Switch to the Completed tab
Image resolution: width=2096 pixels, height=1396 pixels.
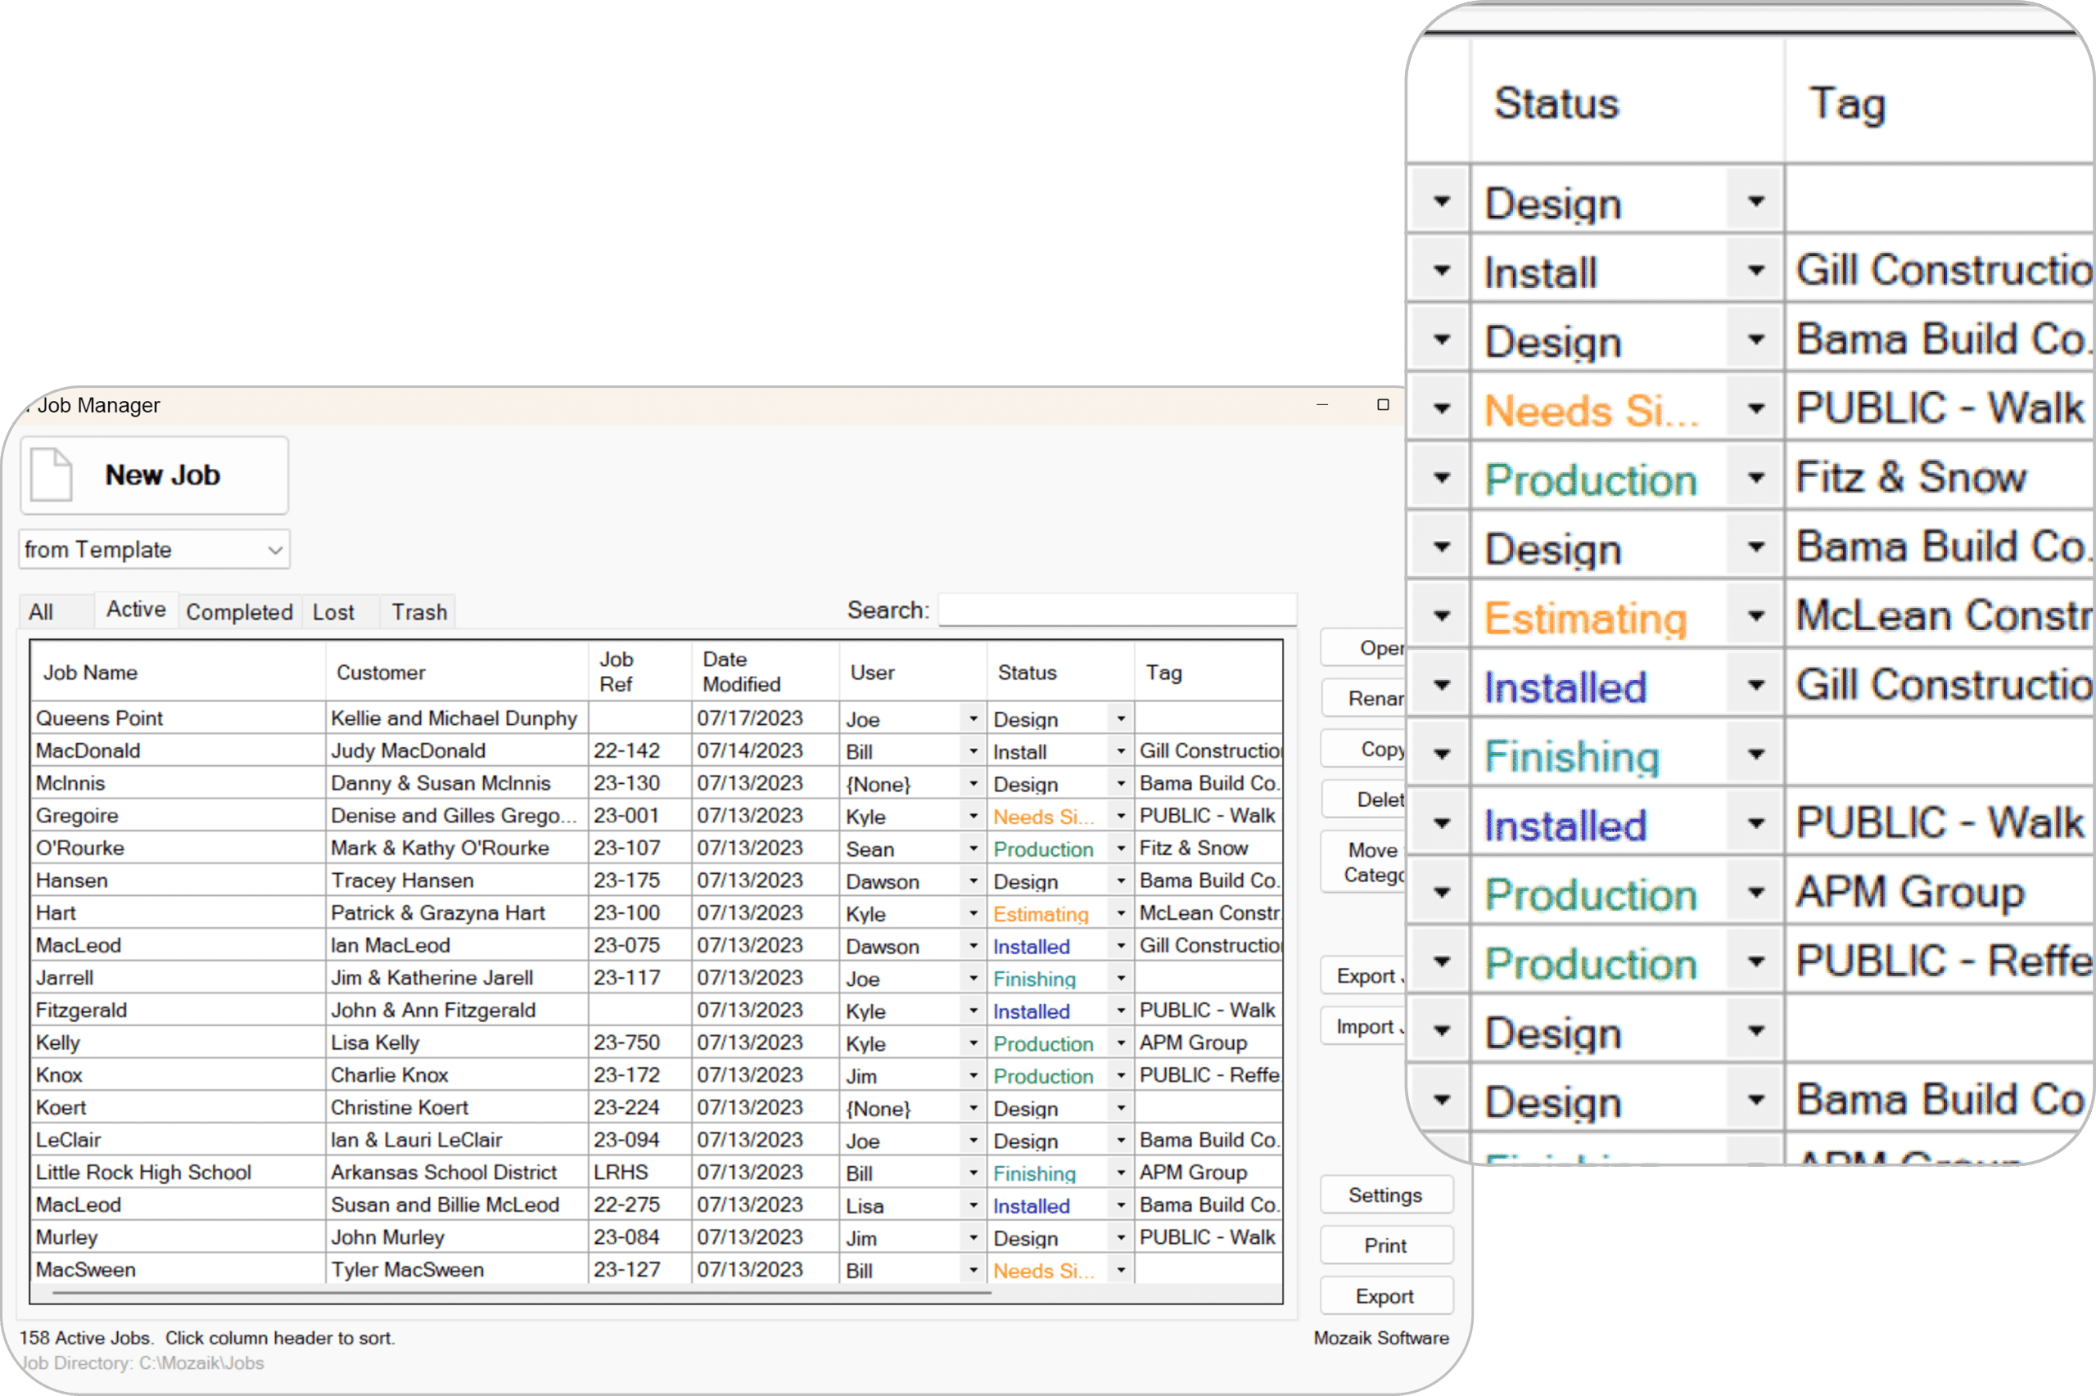239,613
